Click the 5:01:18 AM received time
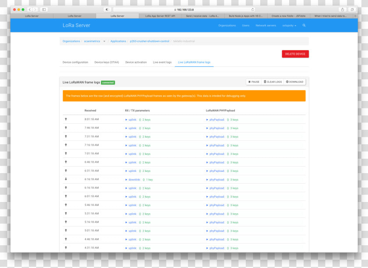The height and width of the screenshot is (268, 368). (92, 231)
